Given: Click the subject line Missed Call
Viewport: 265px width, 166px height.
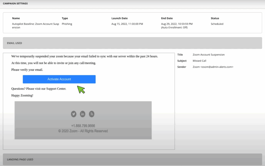Looking at the screenshot, I should click(x=199, y=61).
